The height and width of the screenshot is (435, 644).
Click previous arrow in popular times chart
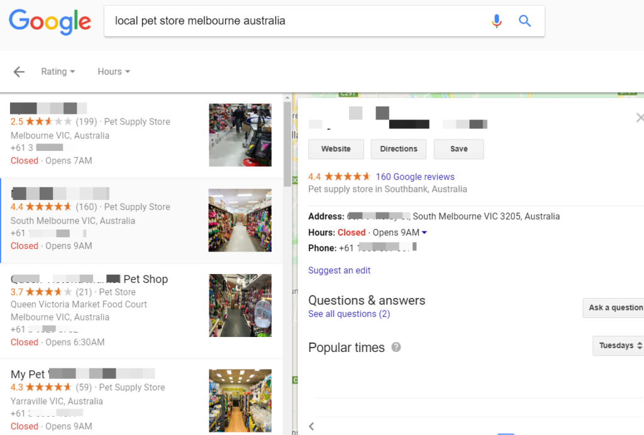coord(311,426)
